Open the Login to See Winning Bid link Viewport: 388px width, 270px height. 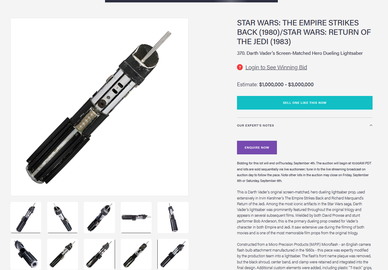tap(276, 67)
